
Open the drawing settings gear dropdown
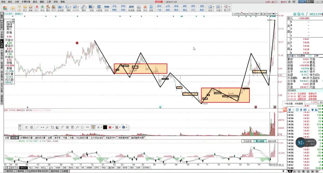tap(124, 127)
